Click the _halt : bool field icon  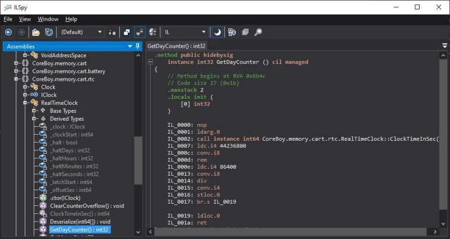tap(43, 143)
